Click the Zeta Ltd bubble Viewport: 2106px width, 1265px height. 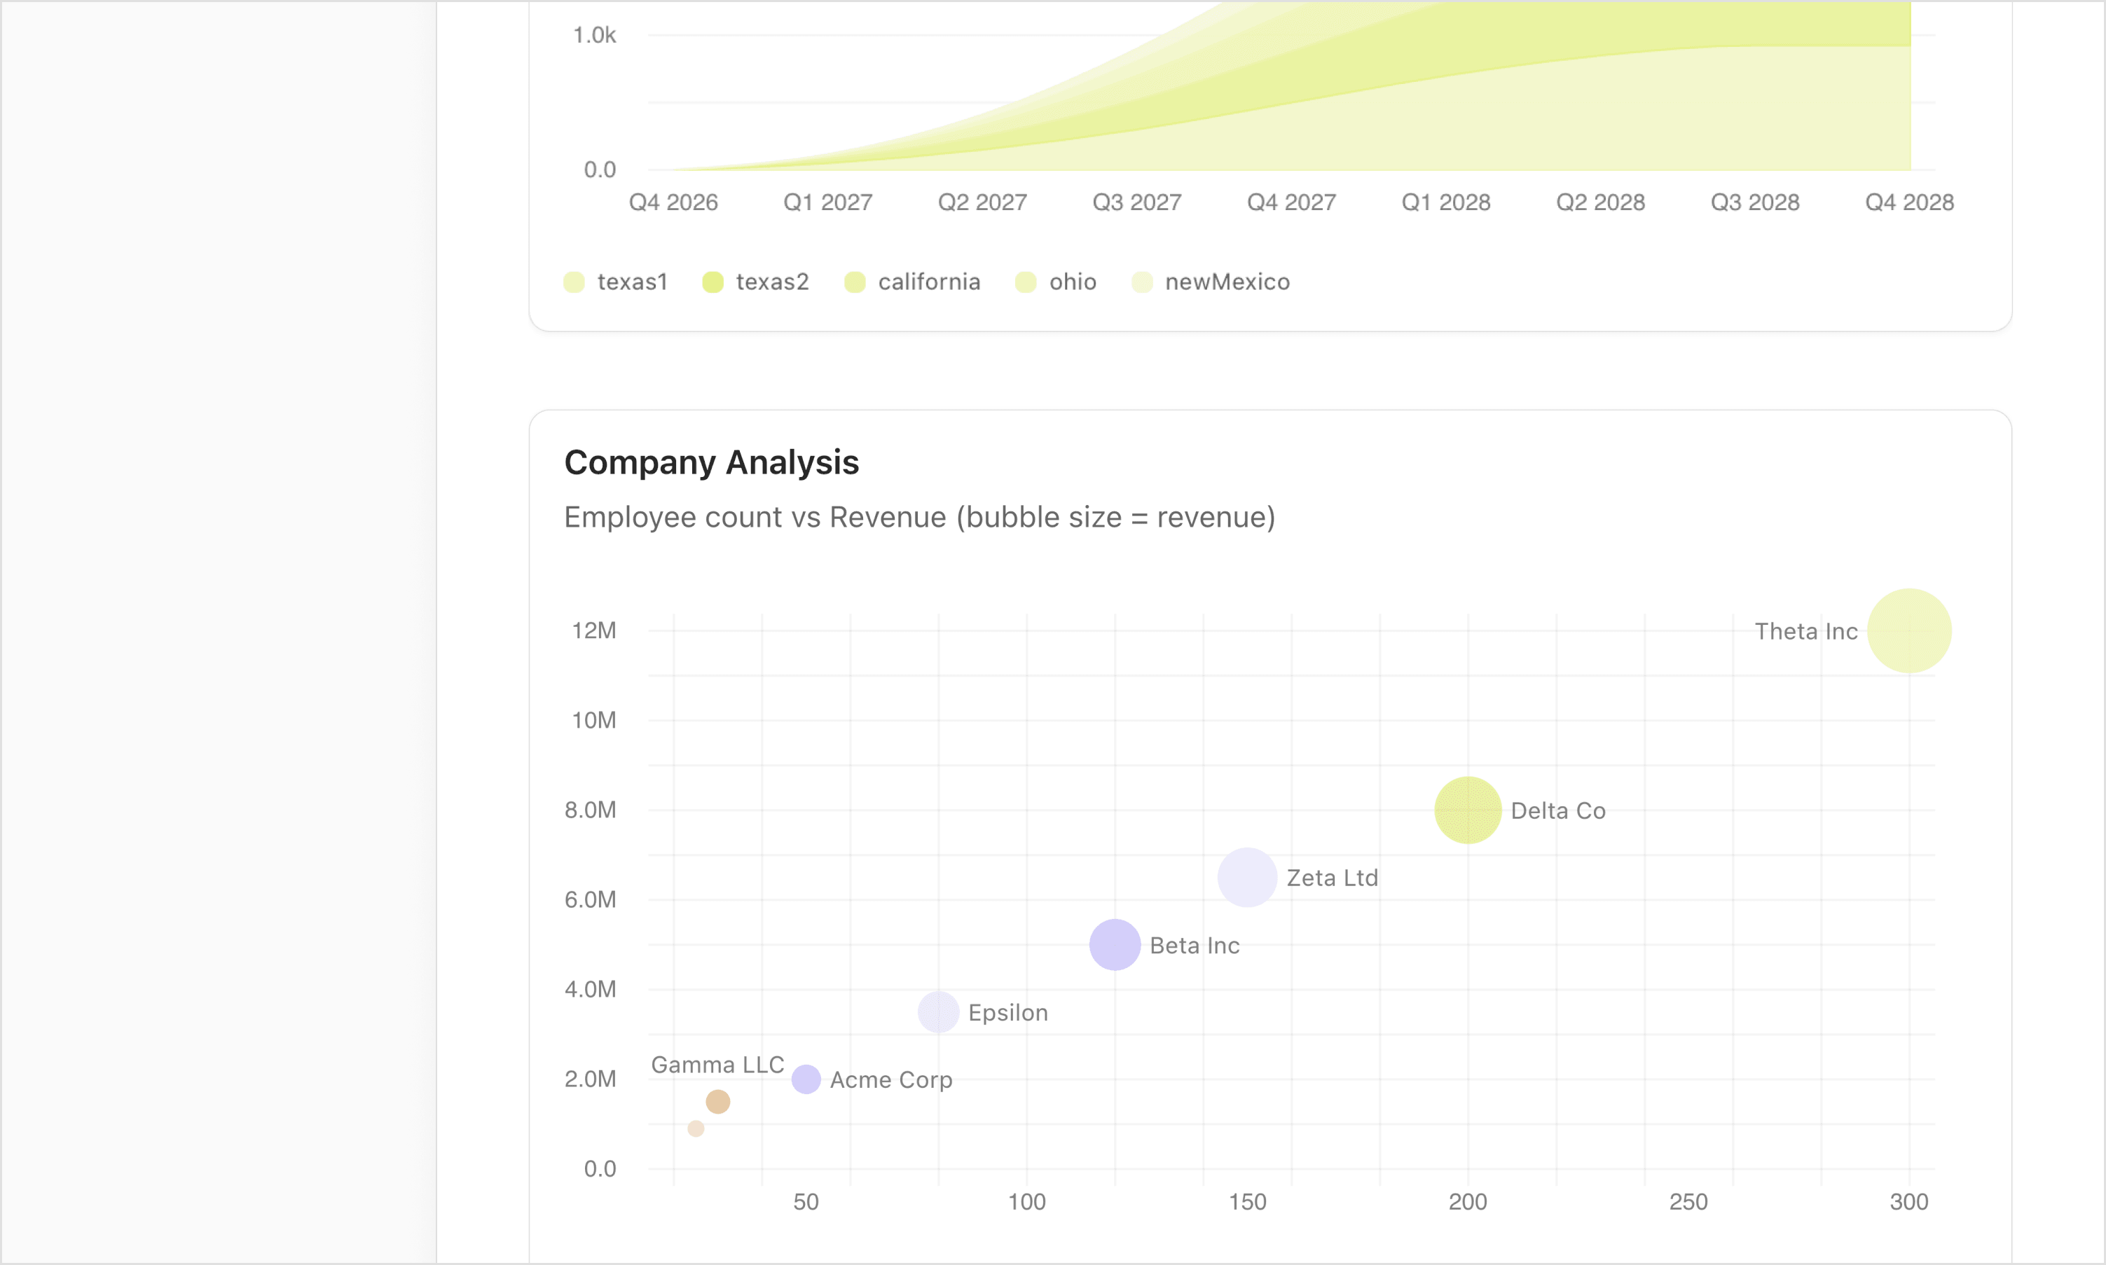[1246, 877]
